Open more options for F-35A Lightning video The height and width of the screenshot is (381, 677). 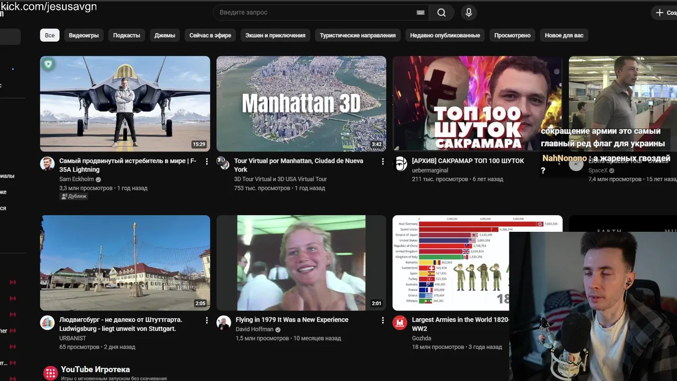[x=207, y=161]
